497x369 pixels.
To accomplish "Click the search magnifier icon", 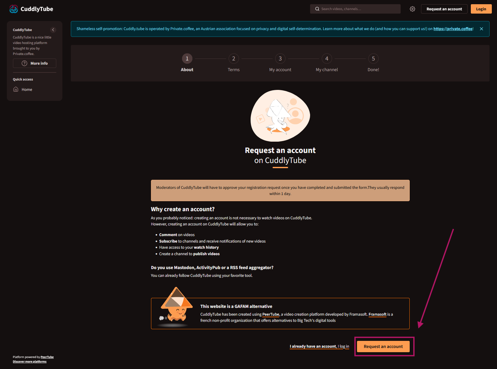I will click(x=317, y=9).
